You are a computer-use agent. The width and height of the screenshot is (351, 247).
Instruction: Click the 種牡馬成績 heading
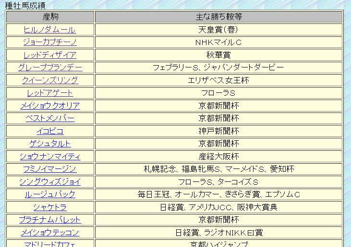25,5
